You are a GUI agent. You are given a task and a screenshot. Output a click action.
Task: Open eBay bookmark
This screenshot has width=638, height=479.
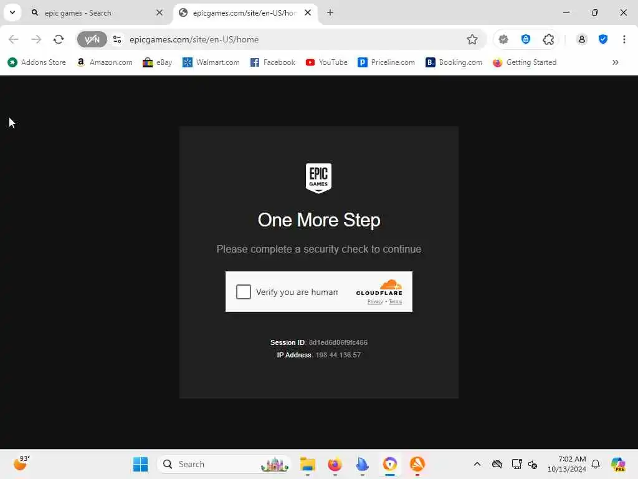click(x=157, y=62)
